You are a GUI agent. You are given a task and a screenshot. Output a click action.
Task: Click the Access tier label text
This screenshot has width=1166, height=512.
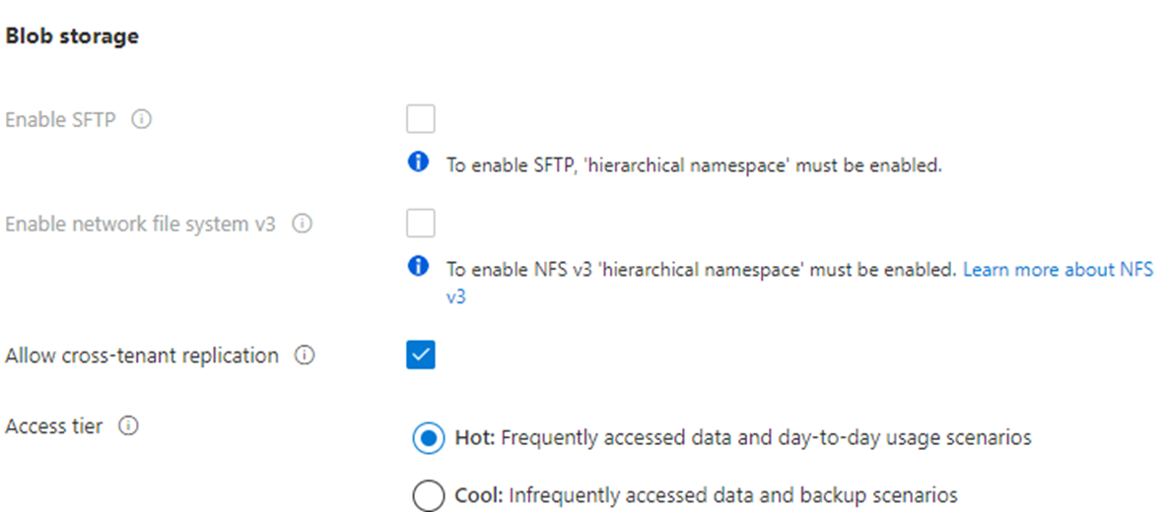click(x=54, y=427)
